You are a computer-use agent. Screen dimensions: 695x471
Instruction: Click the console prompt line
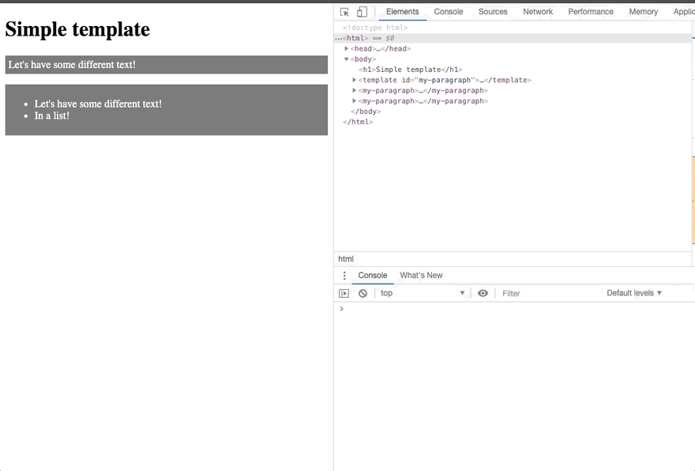pos(514,309)
